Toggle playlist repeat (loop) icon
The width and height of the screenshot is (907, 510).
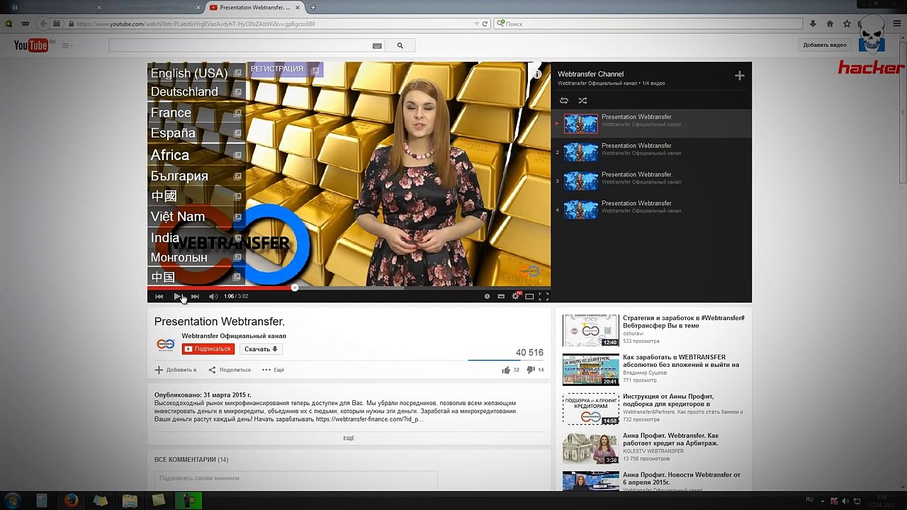coord(564,101)
